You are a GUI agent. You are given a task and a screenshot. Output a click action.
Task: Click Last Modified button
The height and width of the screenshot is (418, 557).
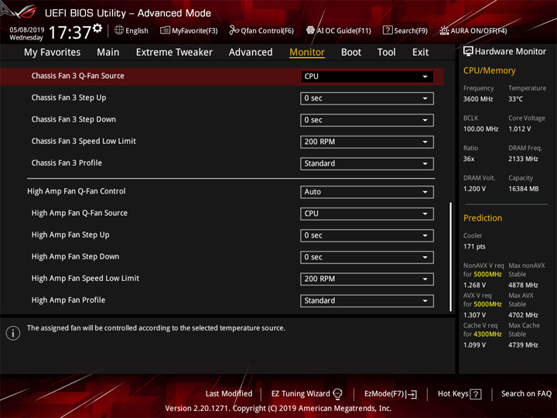click(x=229, y=394)
